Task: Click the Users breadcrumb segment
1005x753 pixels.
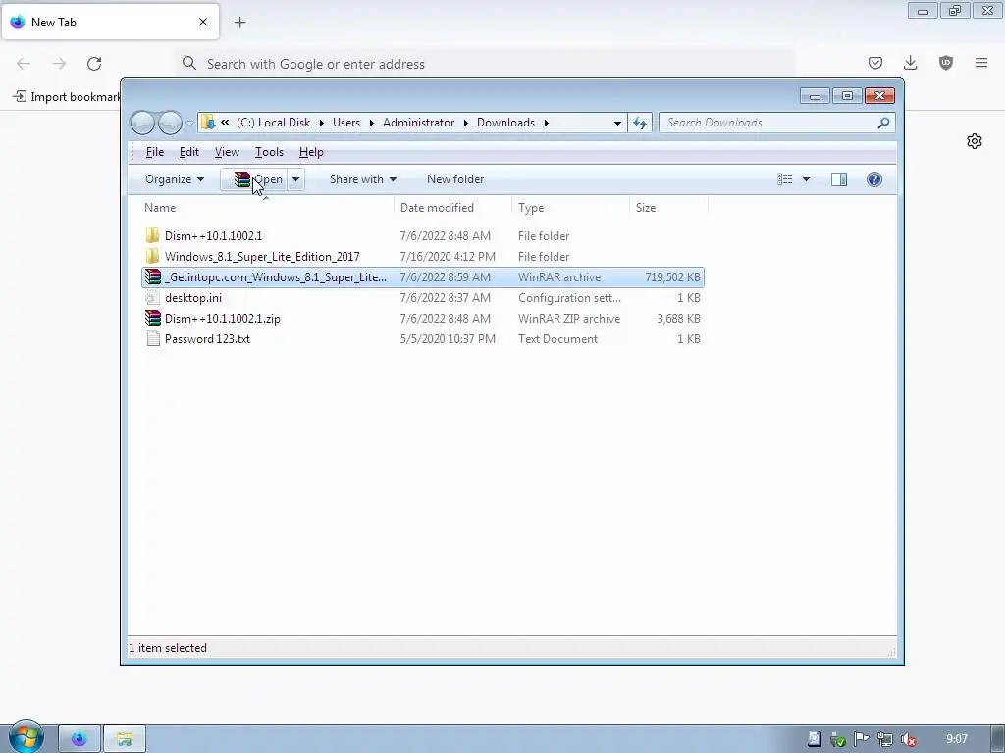Action: pyautogui.click(x=346, y=123)
